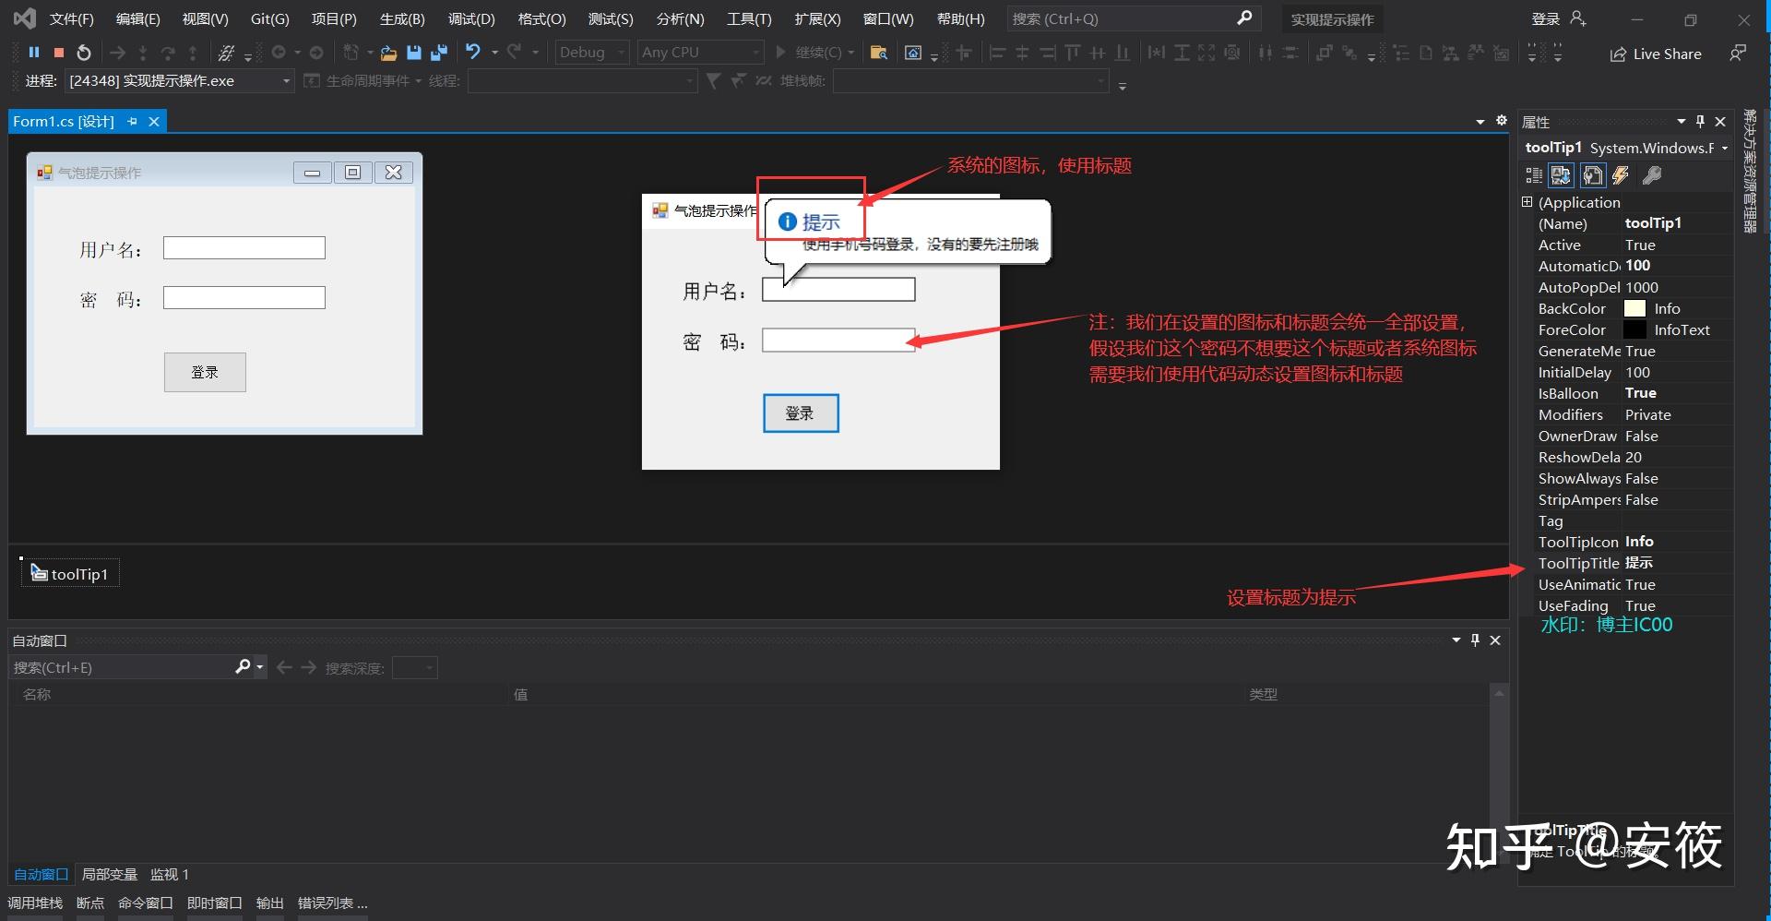
Task: Switch to the 局部变量 tab
Action: 109,874
